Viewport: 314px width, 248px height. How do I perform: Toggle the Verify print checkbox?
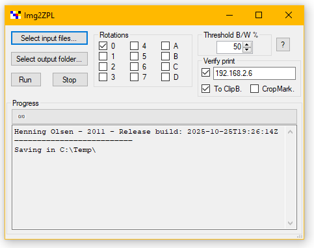coord(205,73)
